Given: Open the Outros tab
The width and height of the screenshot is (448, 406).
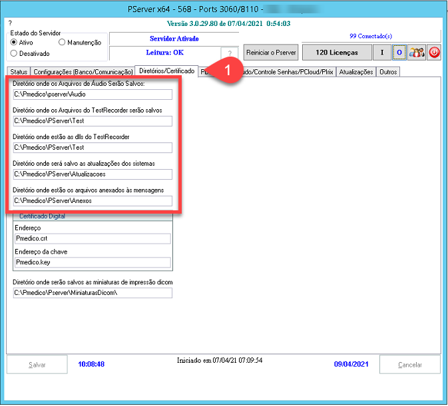Looking at the screenshot, I should [x=388, y=72].
